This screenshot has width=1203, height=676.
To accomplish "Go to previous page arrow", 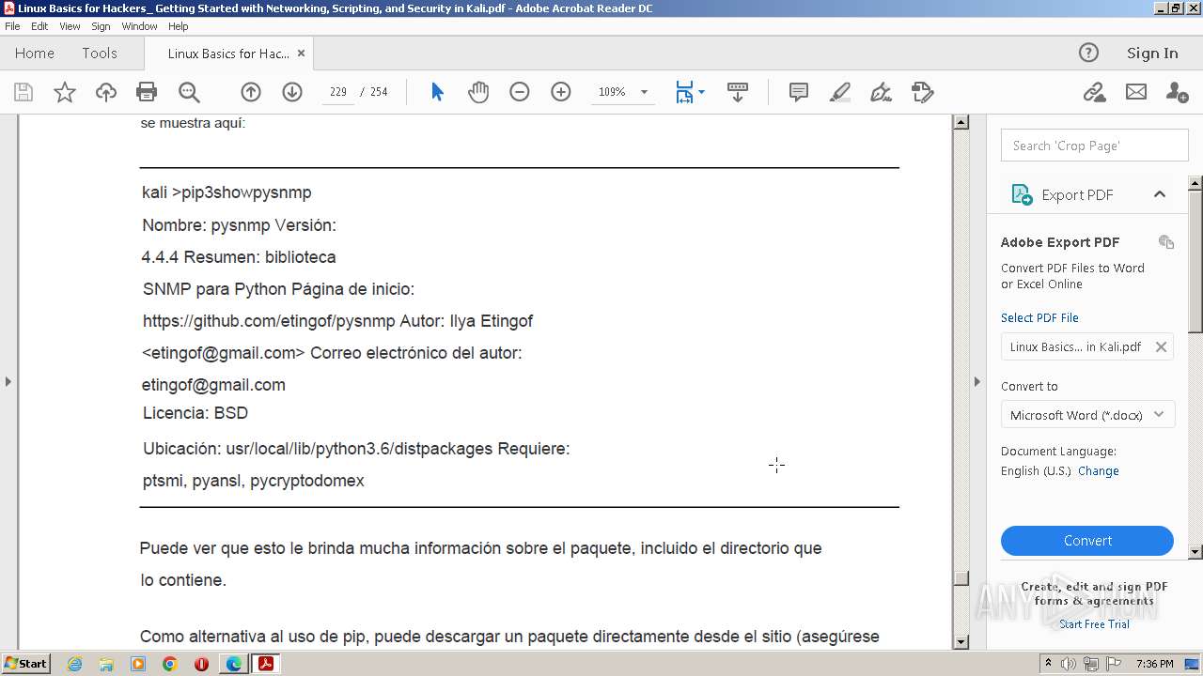I will 251,92.
